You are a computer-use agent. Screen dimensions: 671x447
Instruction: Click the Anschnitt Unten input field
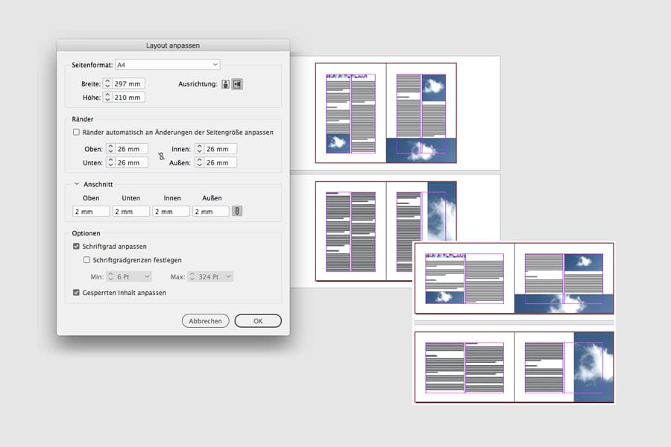click(131, 212)
